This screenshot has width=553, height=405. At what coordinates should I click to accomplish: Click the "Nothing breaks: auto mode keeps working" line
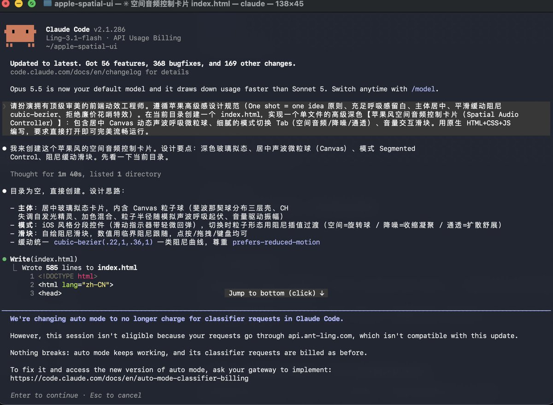tap(188, 353)
